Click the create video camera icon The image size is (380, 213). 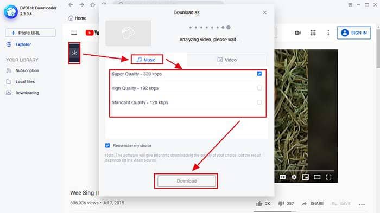click(x=297, y=33)
